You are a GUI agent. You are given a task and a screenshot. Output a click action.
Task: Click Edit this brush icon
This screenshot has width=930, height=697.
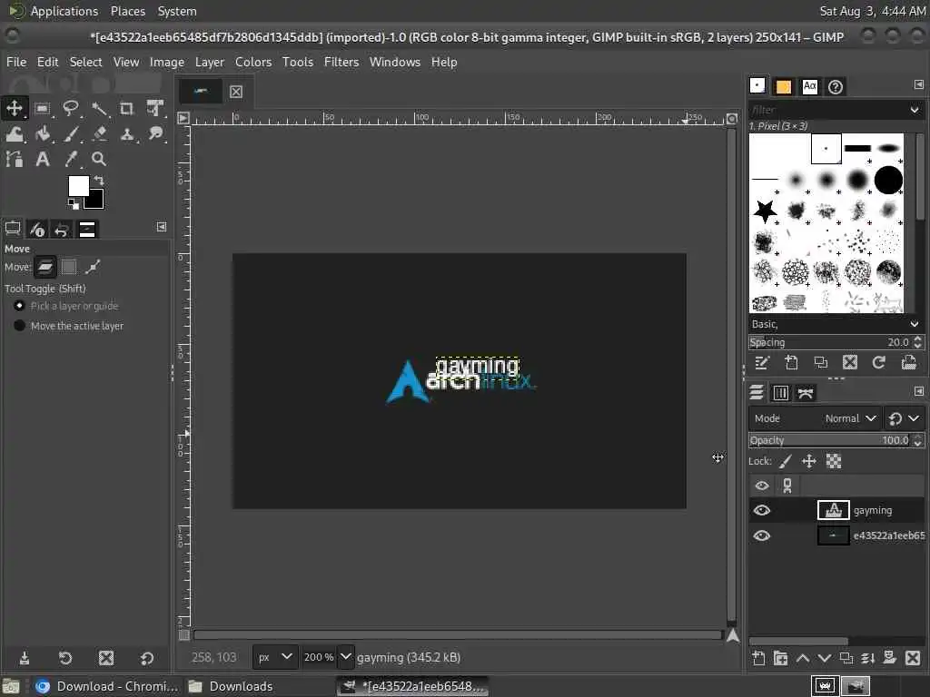(x=762, y=362)
